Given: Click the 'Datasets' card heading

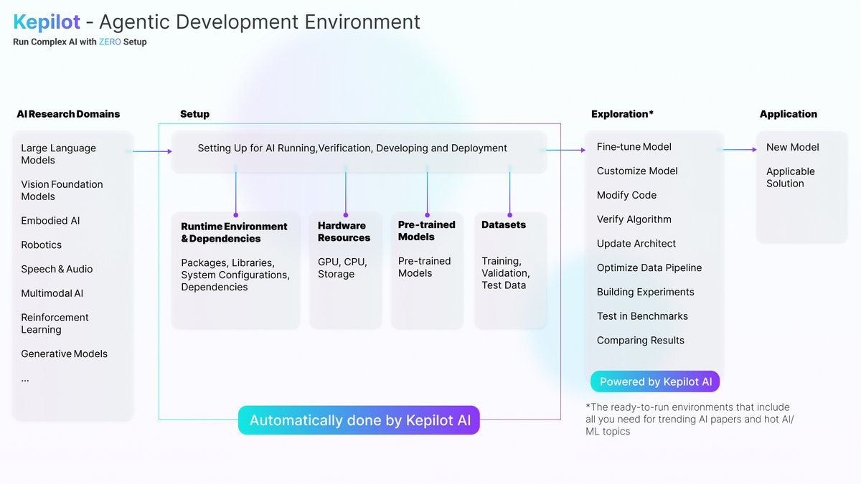Looking at the screenshot, I should pos(504,224).
